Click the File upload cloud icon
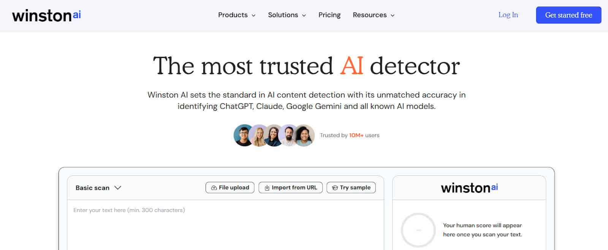Viewport: 608px width, 250px height. (214, 188)
